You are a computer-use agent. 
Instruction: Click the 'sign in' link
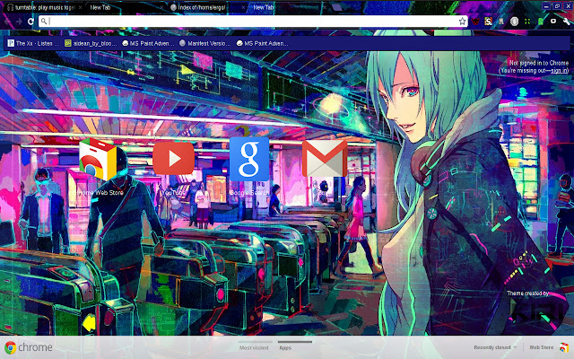(x=559, y=71)
